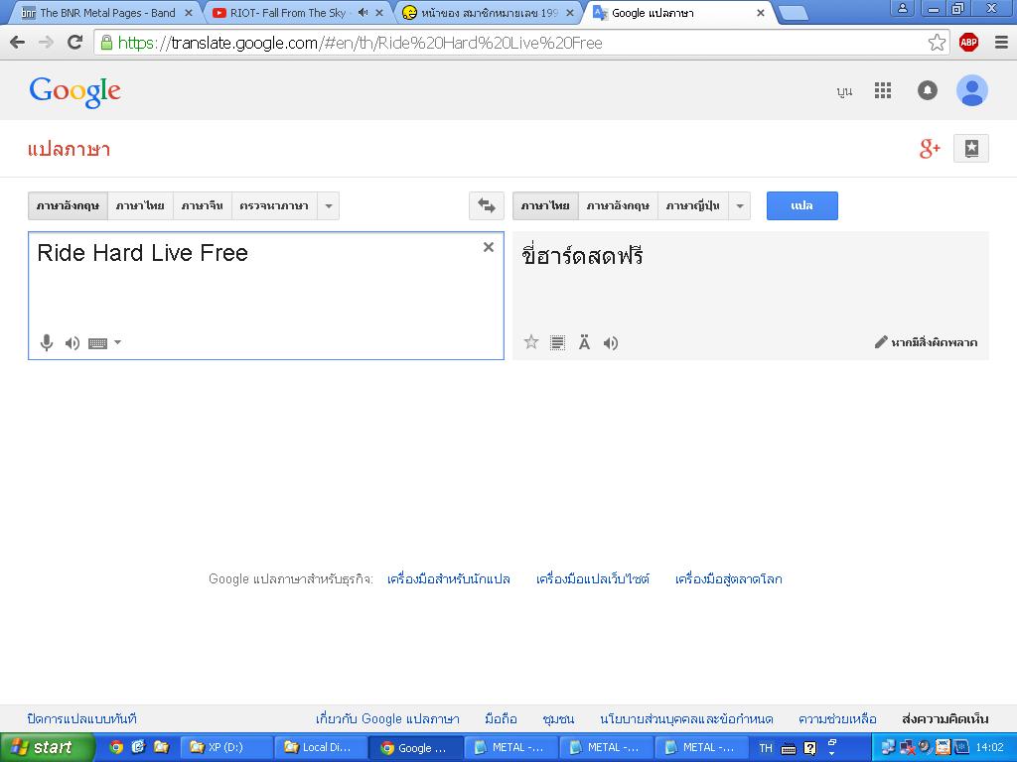Viewport: 1017px width, 762px height.
Task: Click ส่งความคิดเห็น feedback link
Action: pyautogui.click(x=945, y=718)
